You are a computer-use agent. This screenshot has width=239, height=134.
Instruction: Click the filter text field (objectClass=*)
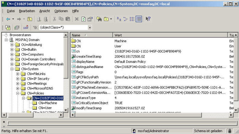pyautogui.click(x=64, y=28)
